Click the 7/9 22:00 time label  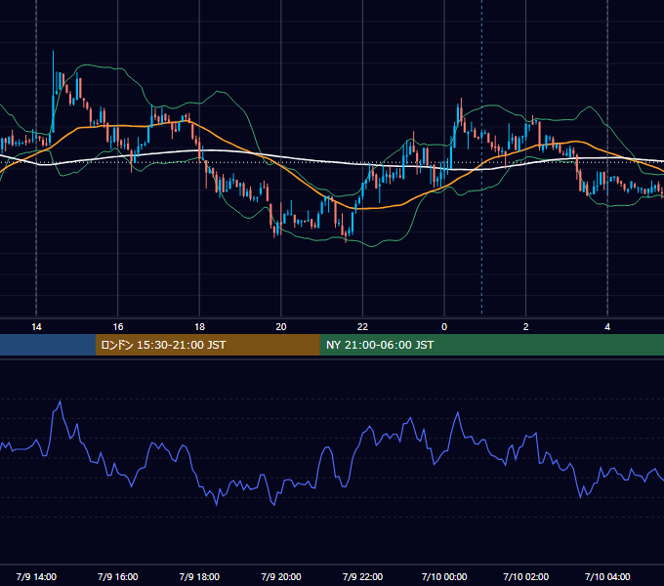pyautogui.click(x=362, y=576)
